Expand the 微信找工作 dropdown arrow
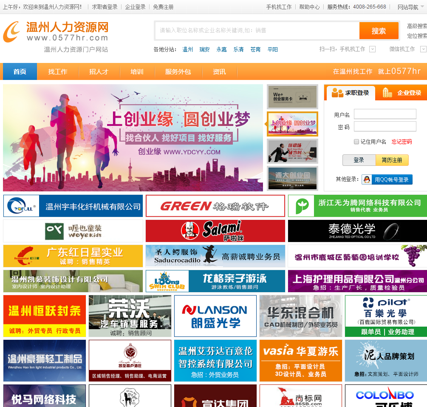This screenshot has height=407, width=427. coord(424,49)
